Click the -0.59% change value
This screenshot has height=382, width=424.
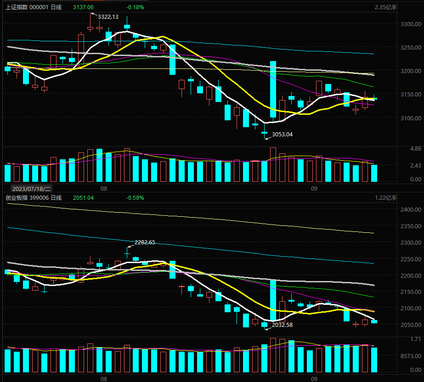[x=135, y=198]
